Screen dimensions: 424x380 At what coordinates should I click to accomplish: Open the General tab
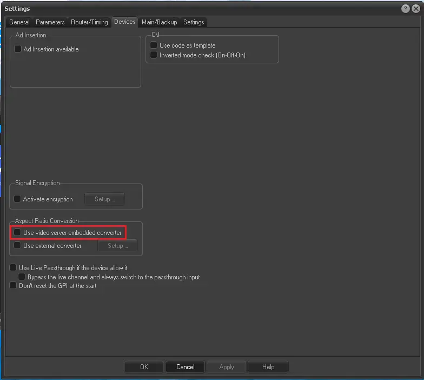tap(19, 22)
